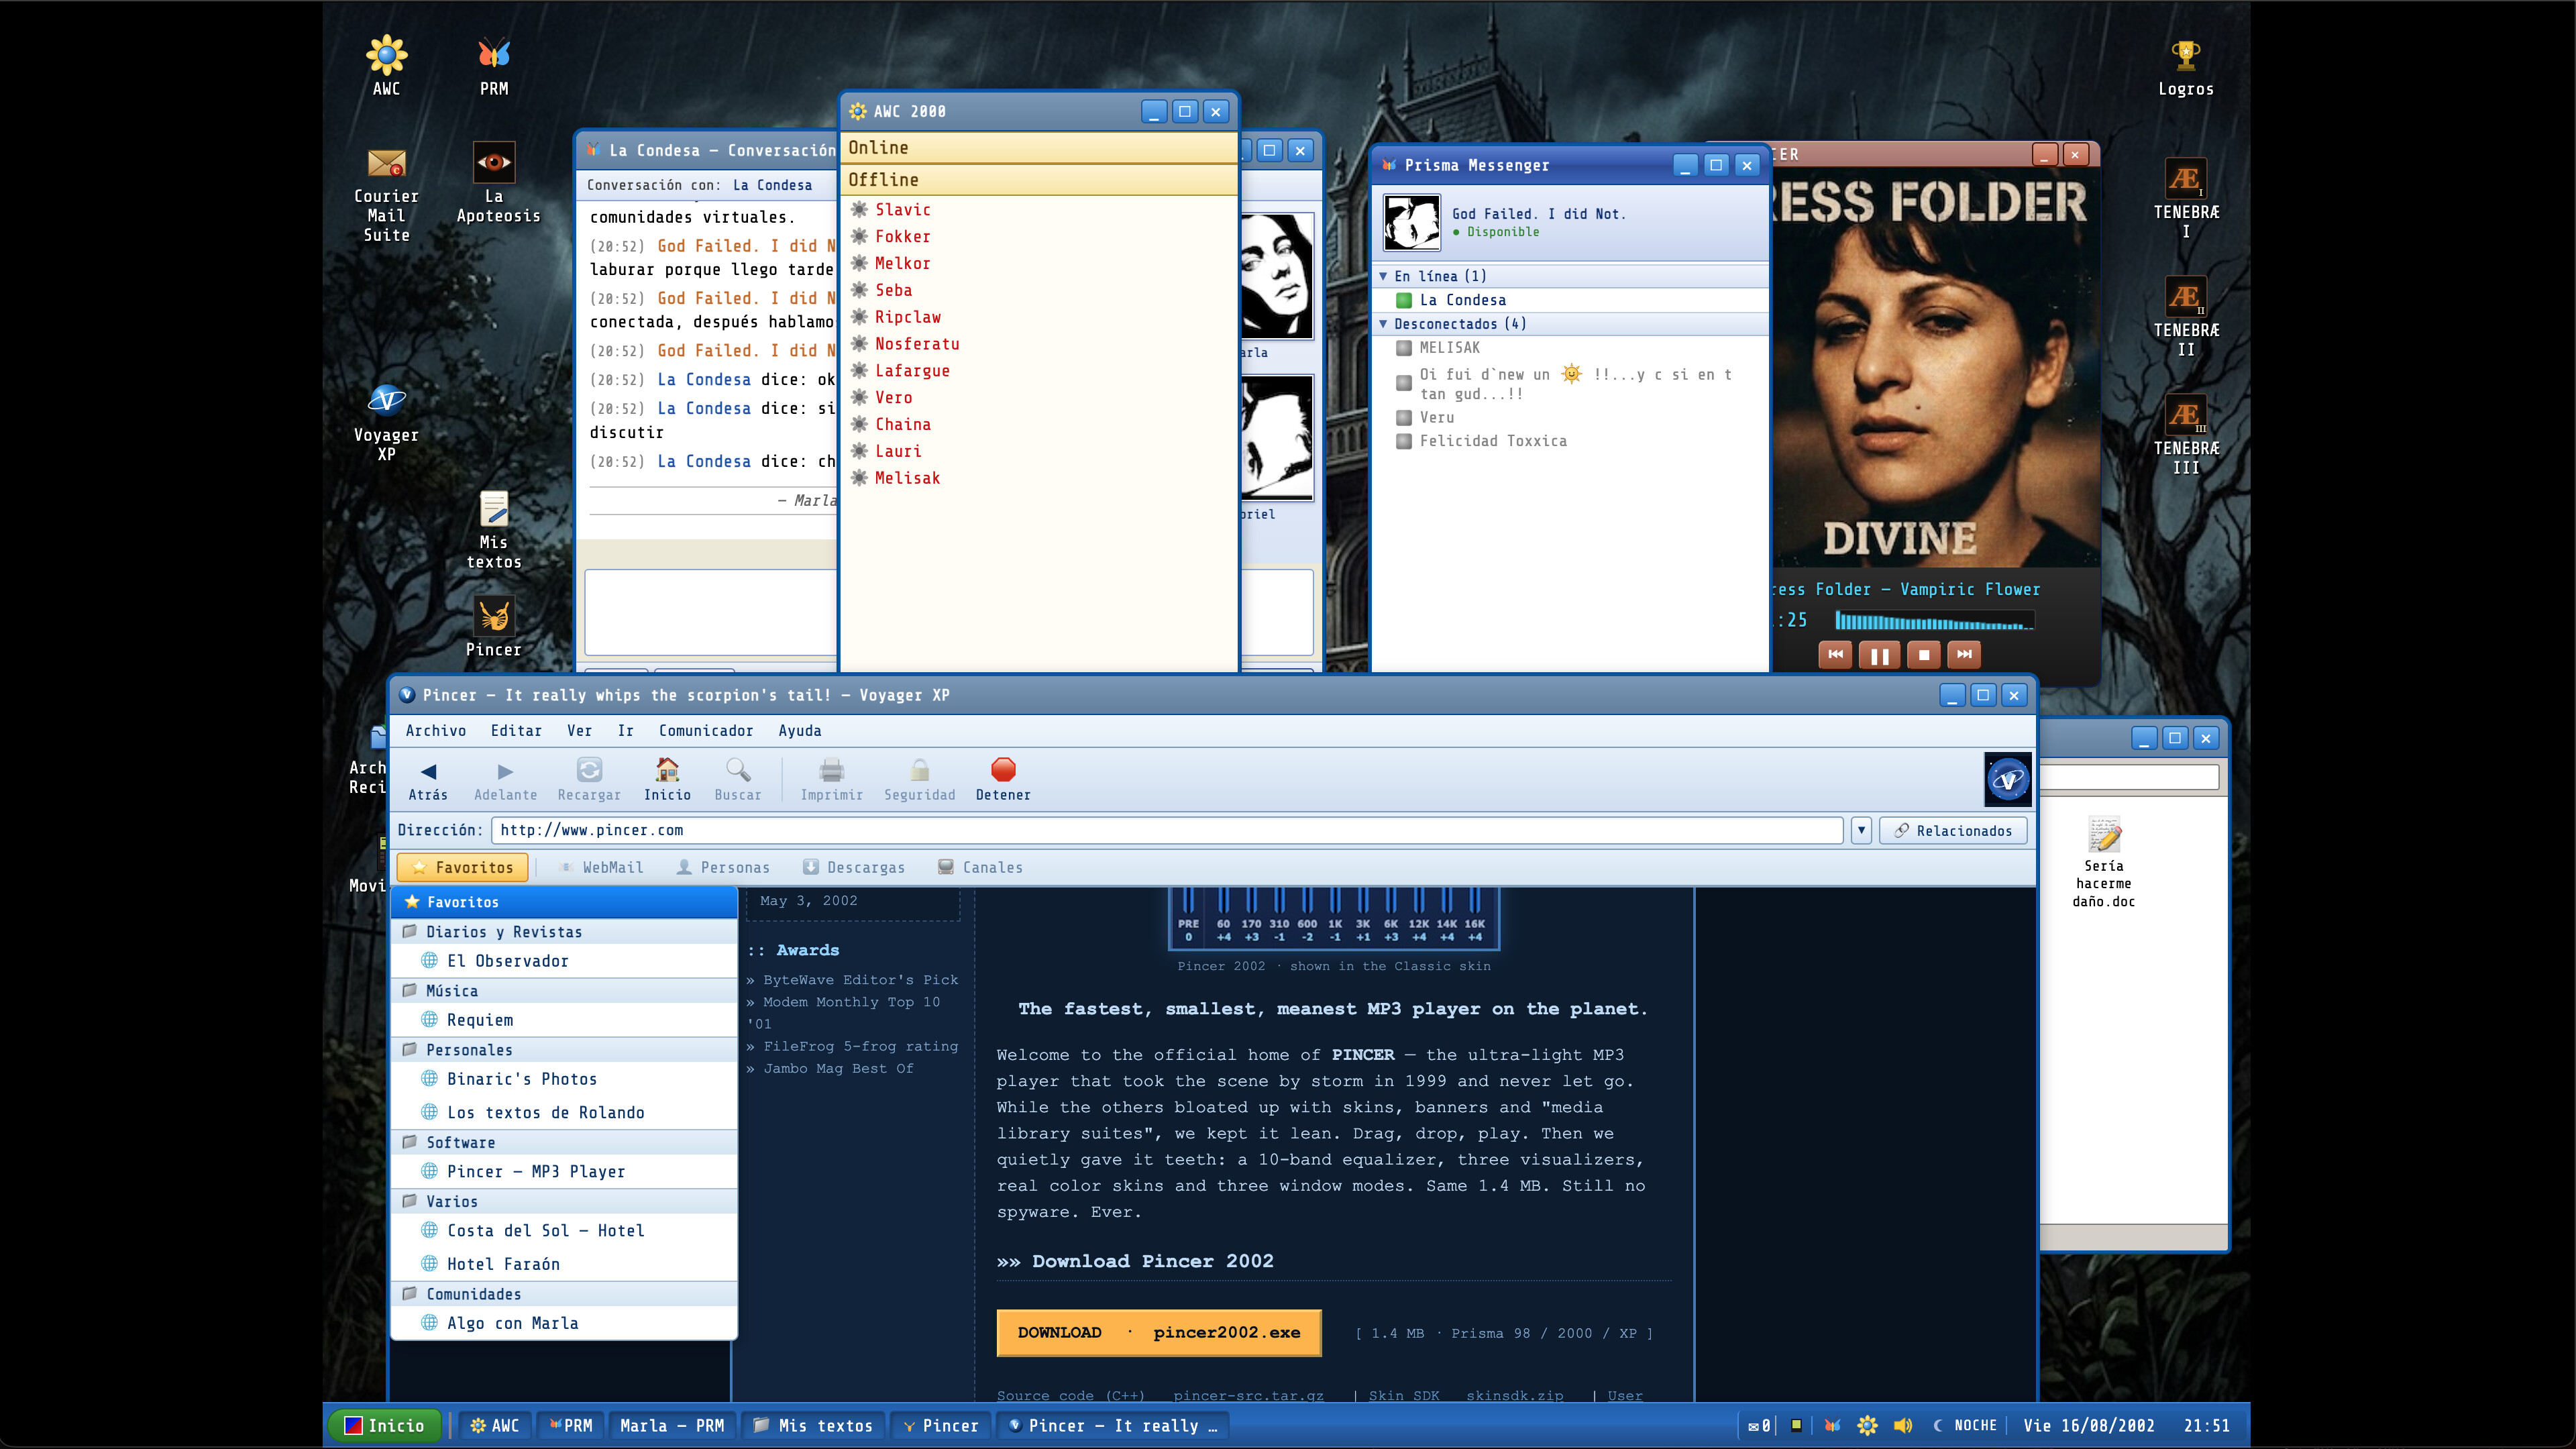Click Recargar reload toolbar icon
The image size is (2576, 1449).
[589, 780]
